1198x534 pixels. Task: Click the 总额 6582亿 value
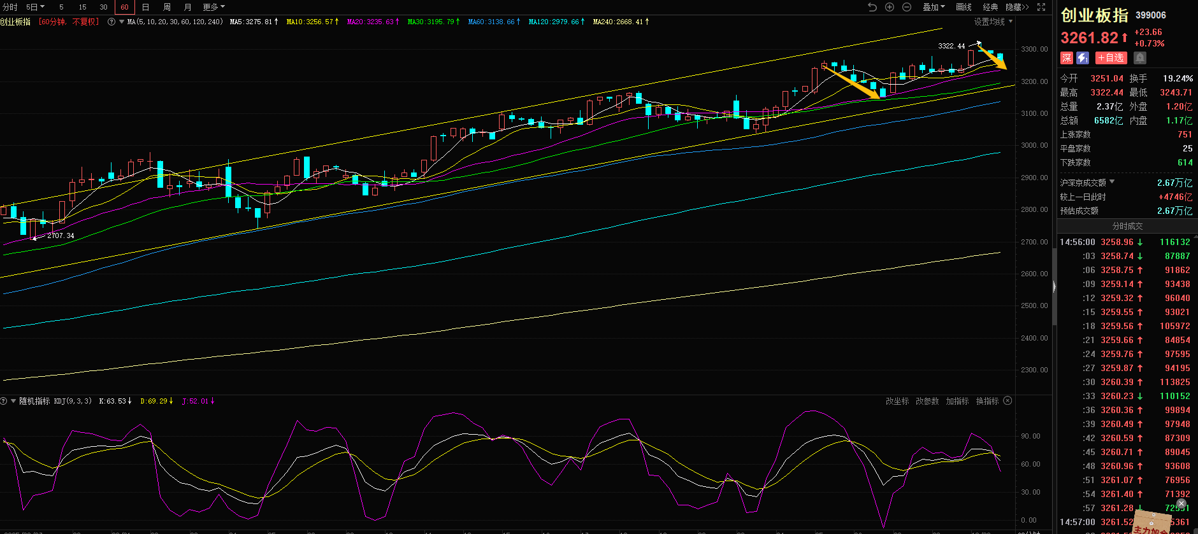[x=1108, y=120]
